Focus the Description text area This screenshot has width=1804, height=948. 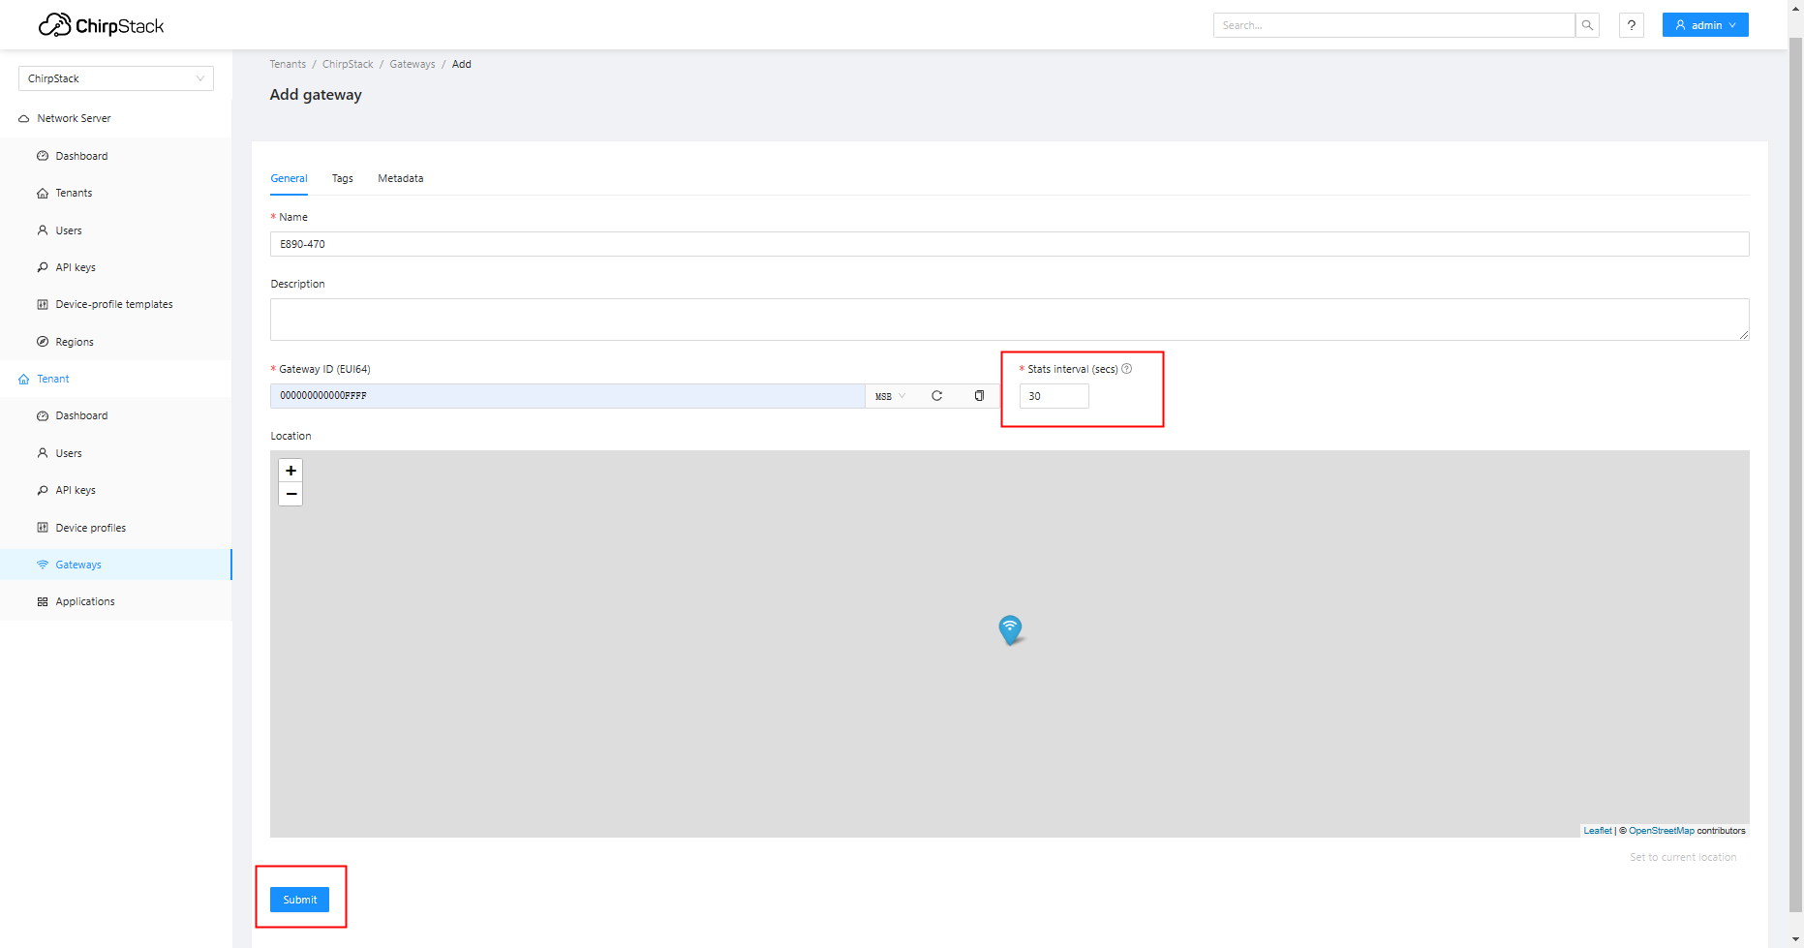[1008, 320]
